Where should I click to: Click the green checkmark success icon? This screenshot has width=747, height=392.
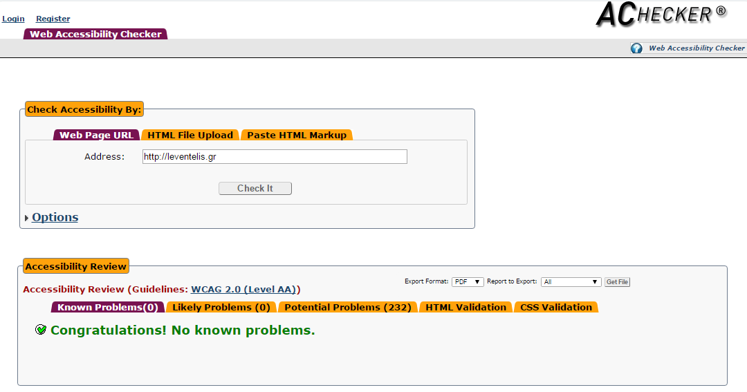pyautogui.click(x=41, y=330)
